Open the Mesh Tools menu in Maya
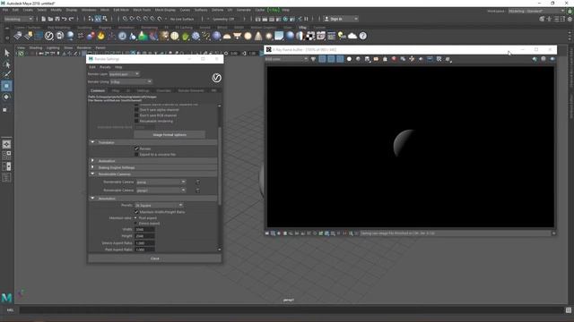The image size is (574, 322). (142, 10)
